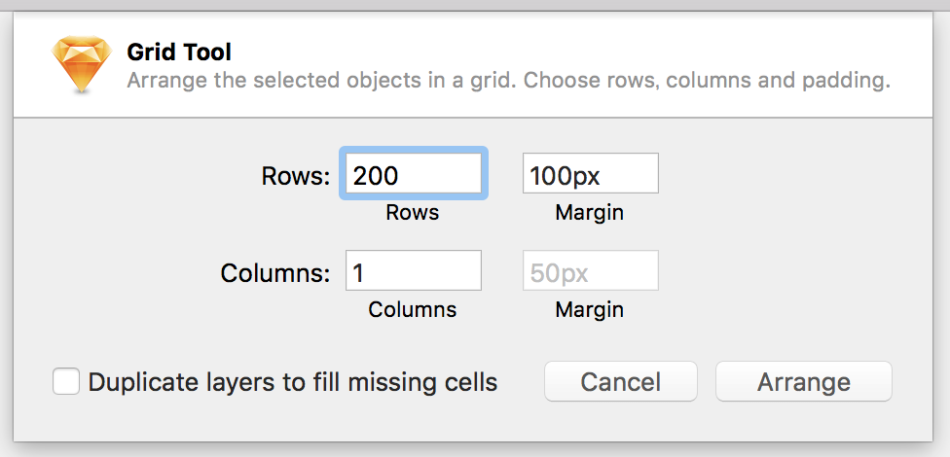The image size is (950, 457).
Task: Enable Duplicate layers to fill missing cells checkbox
Action: [66, 381]
